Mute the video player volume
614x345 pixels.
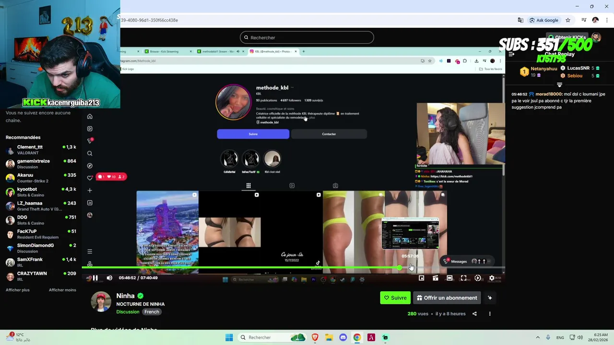(x=109, y=278)
